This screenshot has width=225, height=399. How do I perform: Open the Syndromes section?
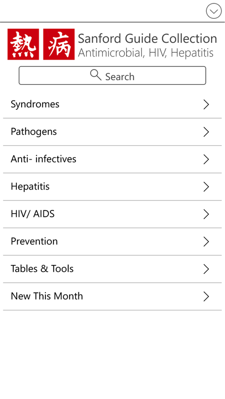(x=112, y=104)
